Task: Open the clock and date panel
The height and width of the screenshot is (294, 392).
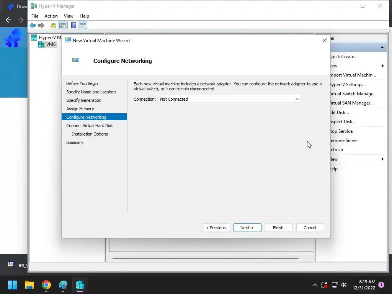Action: click(x=364, y=285)
